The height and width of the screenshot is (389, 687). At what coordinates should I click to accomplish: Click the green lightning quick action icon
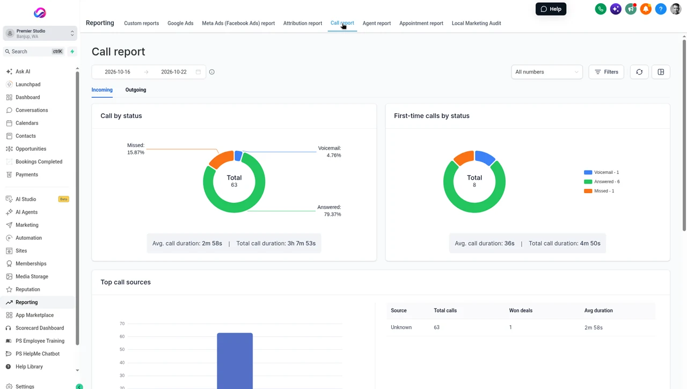(72, 52)
